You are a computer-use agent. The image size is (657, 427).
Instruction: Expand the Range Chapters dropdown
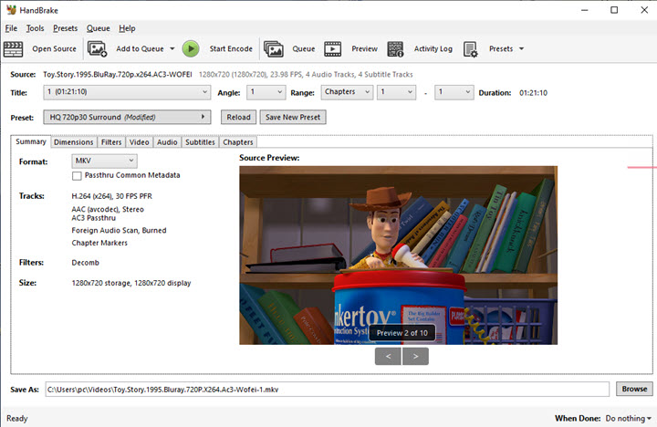(x=347, y=92)
